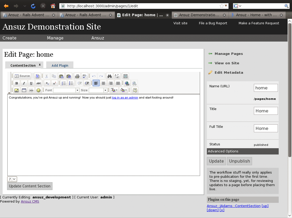Click the Templates icon in editor toolbar

click(x=37, y=76)
